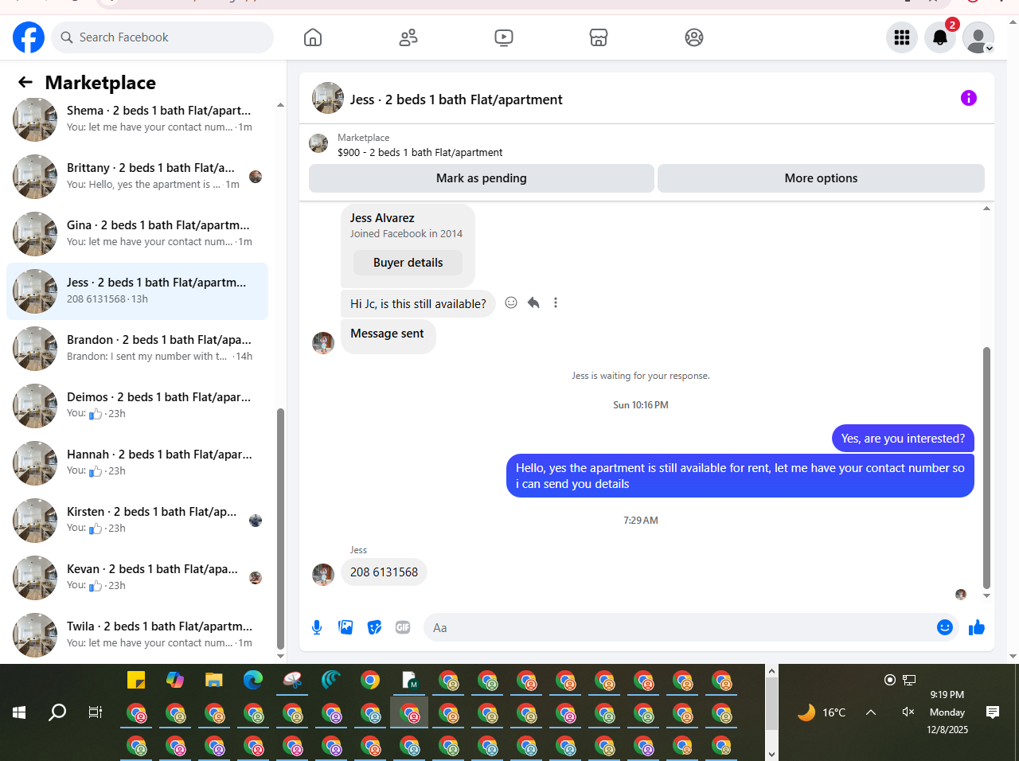
Task: Select the Jess conversation in the list
Action: pyautogui.click(x=137, y=291)
